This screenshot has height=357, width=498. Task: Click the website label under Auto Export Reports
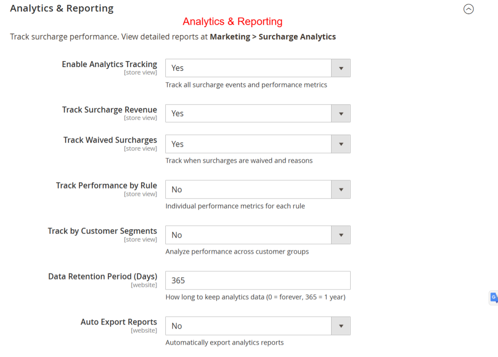tap(144, 330)
